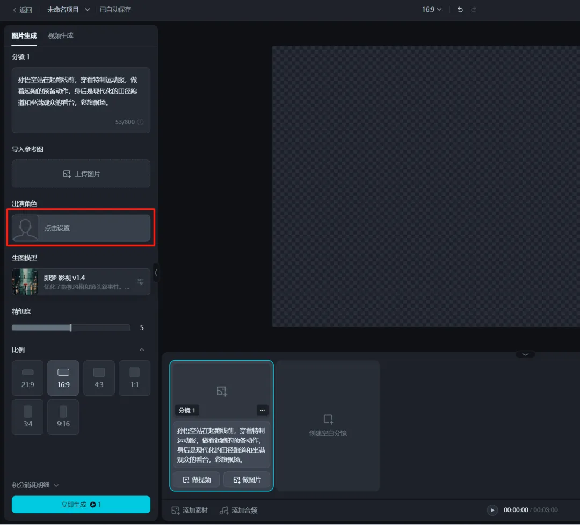Click the character count info icon
Viewport: 580px width, 525px height.
point(141,122)
